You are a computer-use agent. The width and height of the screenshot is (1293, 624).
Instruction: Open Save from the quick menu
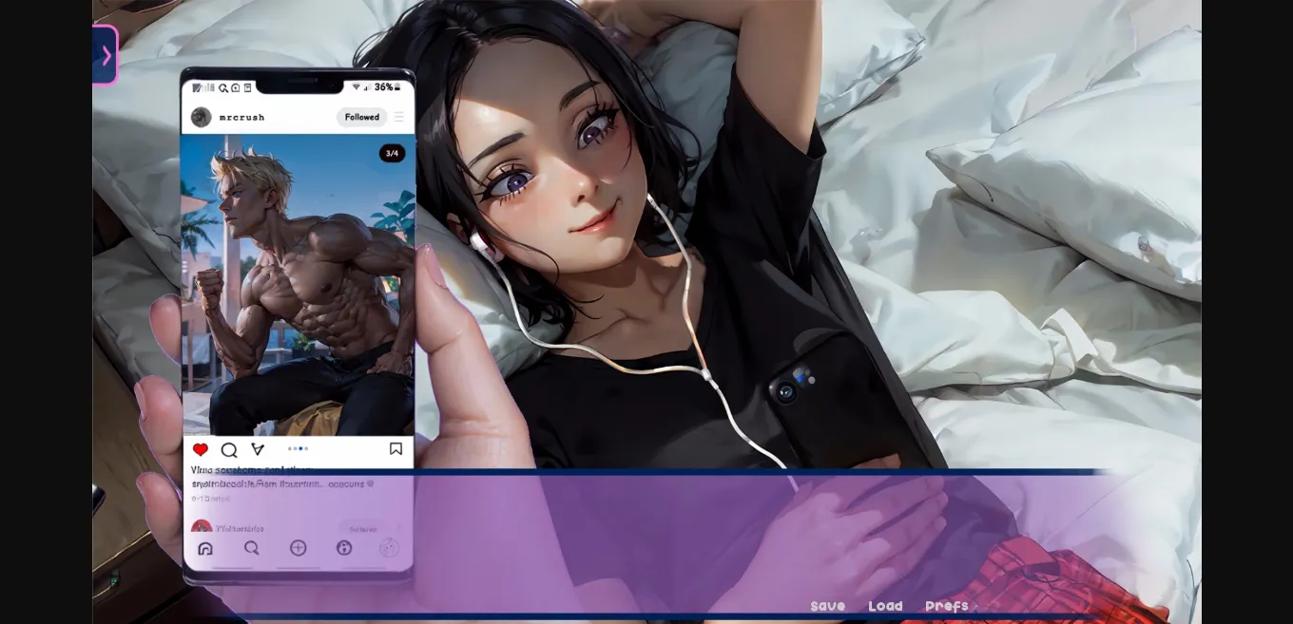tap(827, 605)
